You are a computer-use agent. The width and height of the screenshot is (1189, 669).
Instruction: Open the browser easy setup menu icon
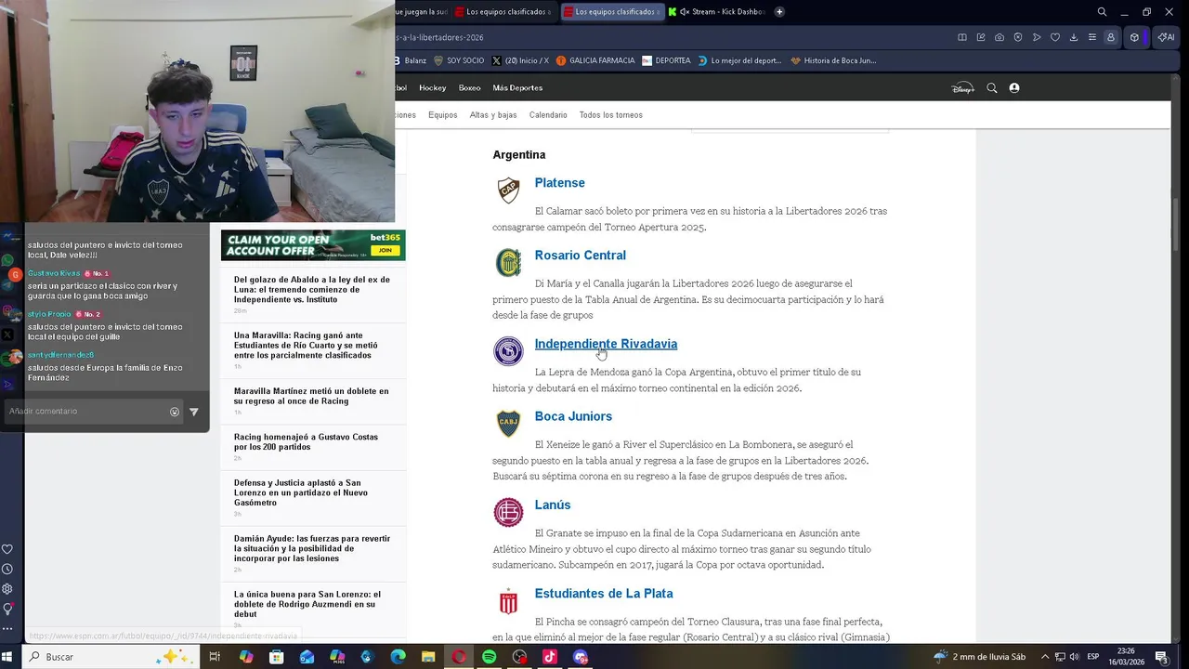point(1091,37)
